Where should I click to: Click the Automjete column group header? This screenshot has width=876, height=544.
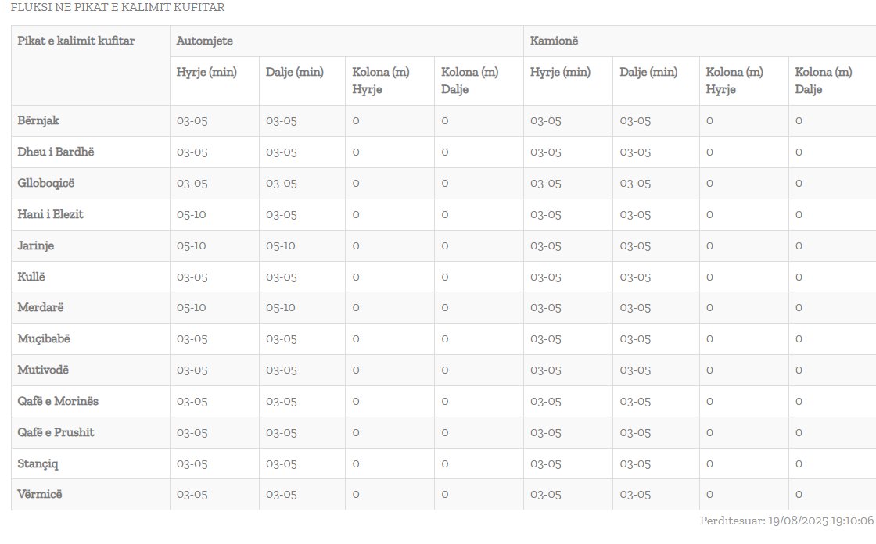(204, 41)
